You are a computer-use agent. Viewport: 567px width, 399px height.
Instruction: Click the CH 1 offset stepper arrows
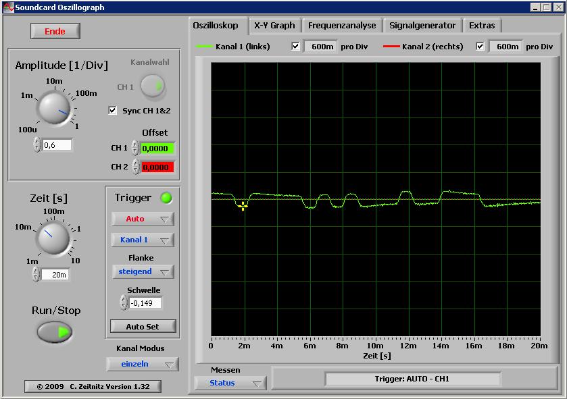click(135, 148)
